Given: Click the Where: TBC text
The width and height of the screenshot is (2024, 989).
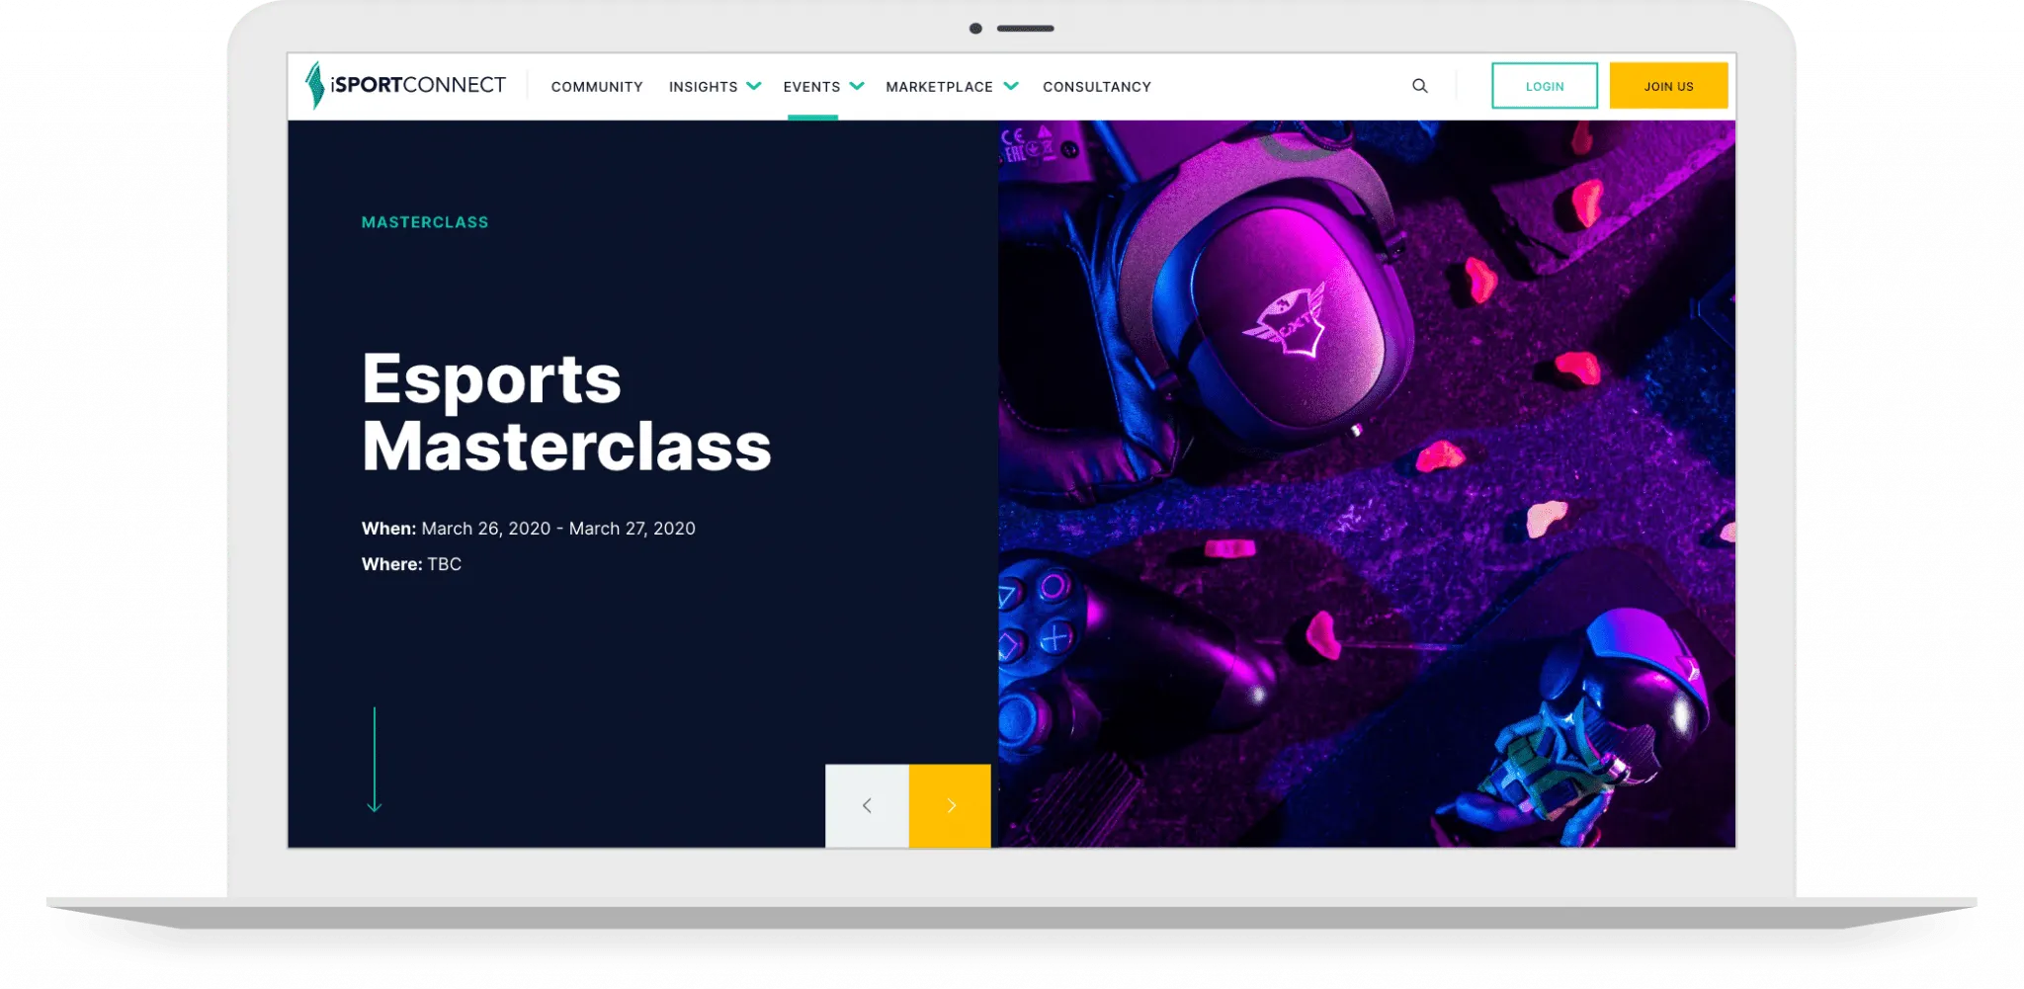Looking at the screenshot, I should [x=411, y=564].
